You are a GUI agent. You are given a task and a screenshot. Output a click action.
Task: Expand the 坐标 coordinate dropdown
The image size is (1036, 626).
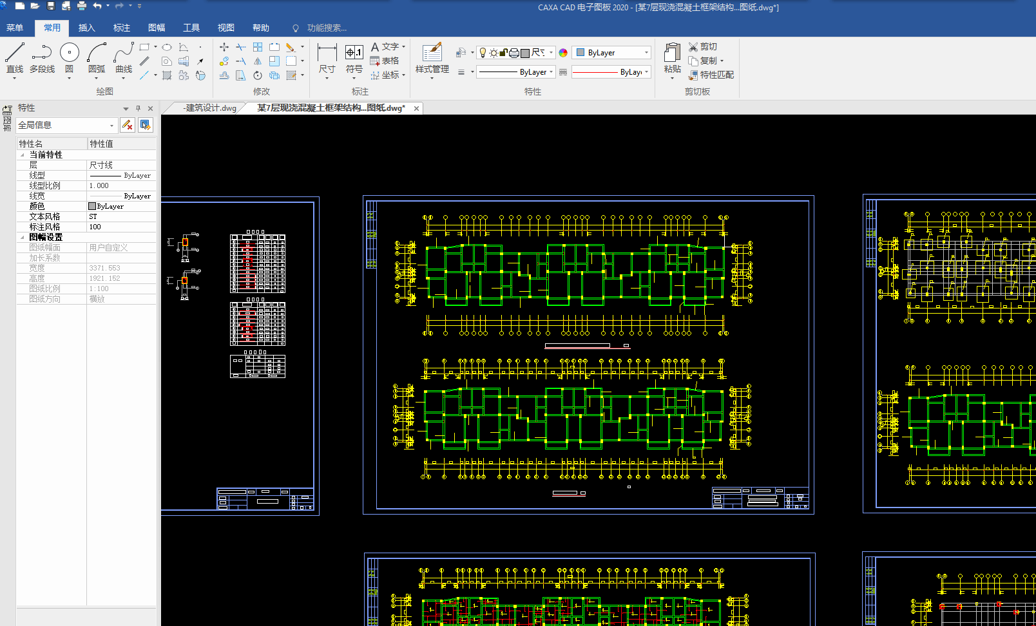(x=404, y=75)
